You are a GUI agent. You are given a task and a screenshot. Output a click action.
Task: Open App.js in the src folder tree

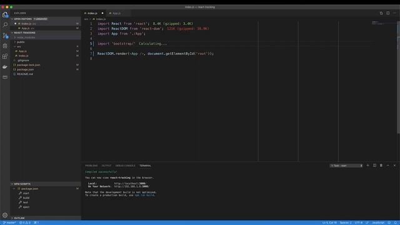pos(22,51)
